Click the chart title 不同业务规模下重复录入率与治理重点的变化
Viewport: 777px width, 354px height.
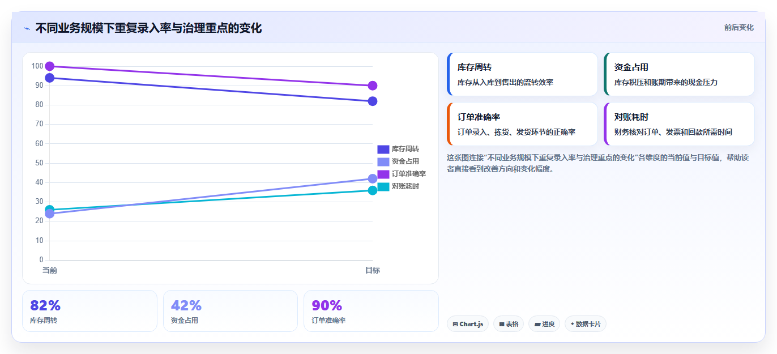coord(148,28)
